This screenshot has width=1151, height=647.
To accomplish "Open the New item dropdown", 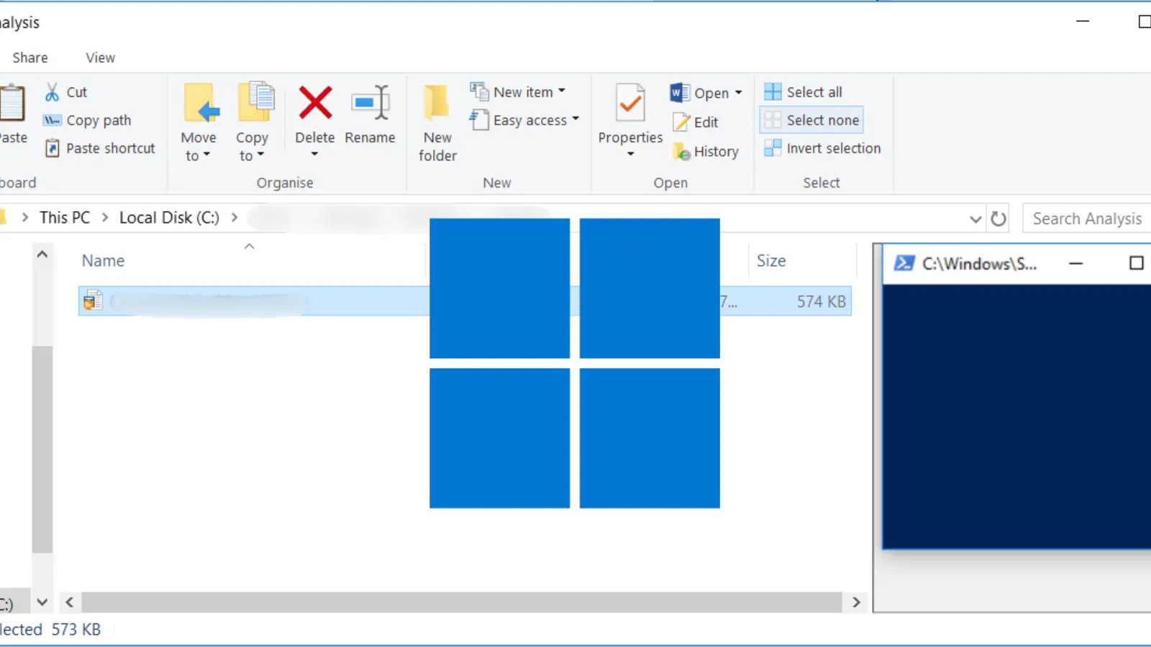I will coord(519,91).
